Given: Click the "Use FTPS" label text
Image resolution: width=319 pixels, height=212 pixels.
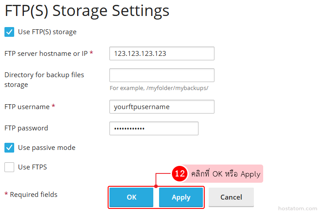Looking at the screenshot, I should [32, 167].
